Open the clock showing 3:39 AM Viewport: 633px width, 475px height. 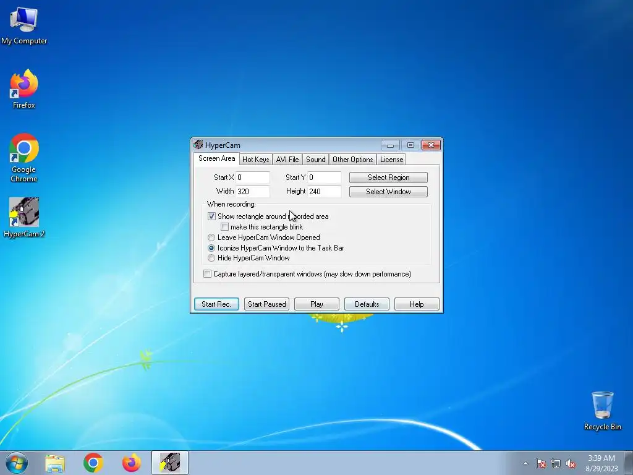(x=601, y=463)
